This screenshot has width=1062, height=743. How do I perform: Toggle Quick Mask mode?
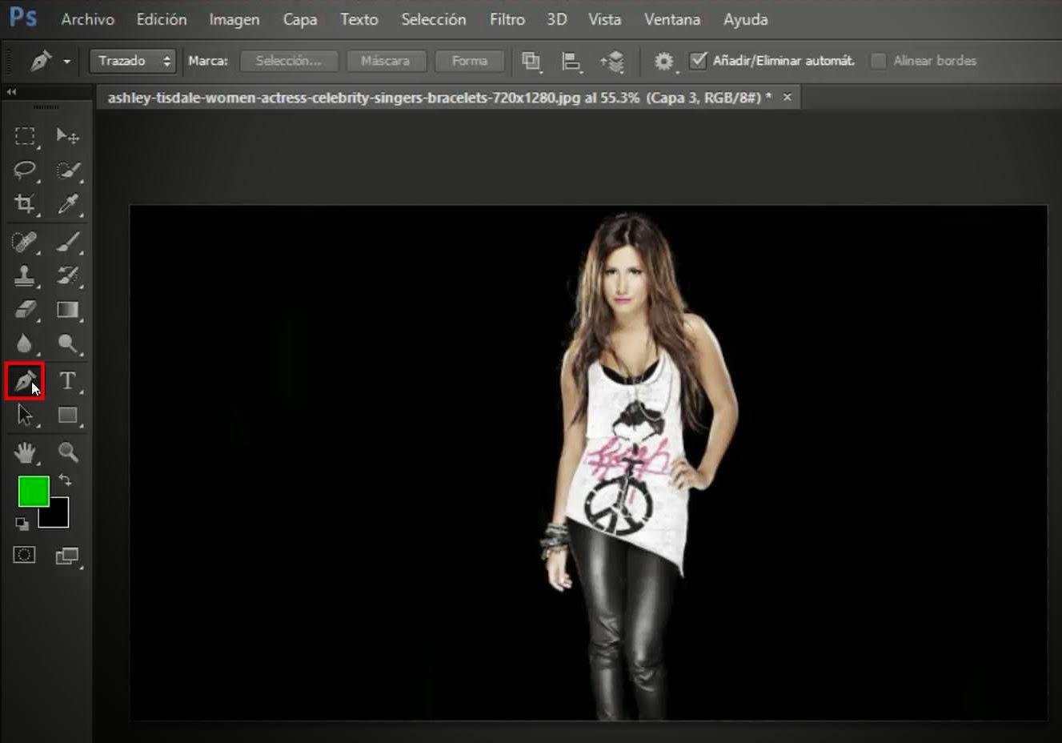pos(25,555)
